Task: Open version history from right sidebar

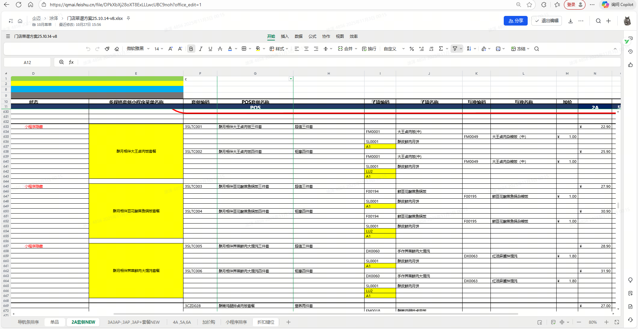Action: click(x=630, y=52)
